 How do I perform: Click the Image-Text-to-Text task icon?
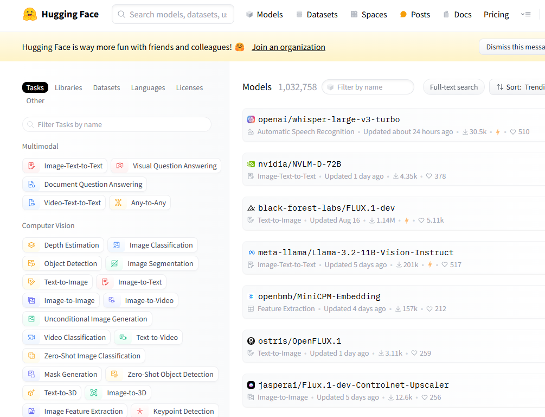click(x=31, y=166)
